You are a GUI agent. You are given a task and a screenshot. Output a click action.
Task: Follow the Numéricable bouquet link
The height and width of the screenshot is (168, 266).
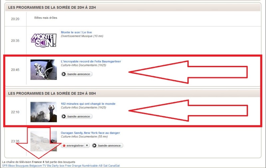point(90,166)
